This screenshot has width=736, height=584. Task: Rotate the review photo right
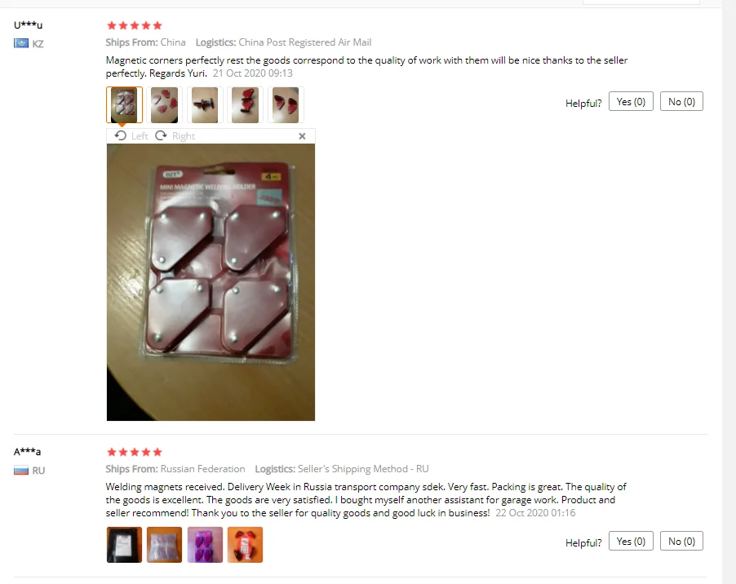coord(175,136)
